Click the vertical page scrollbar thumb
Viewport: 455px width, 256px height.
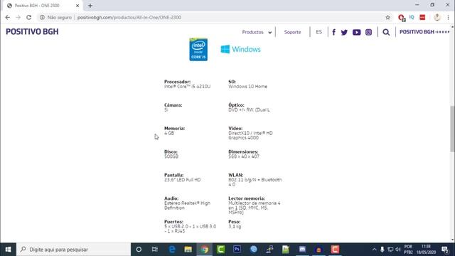pyautogui.click(x=452, y=129)
